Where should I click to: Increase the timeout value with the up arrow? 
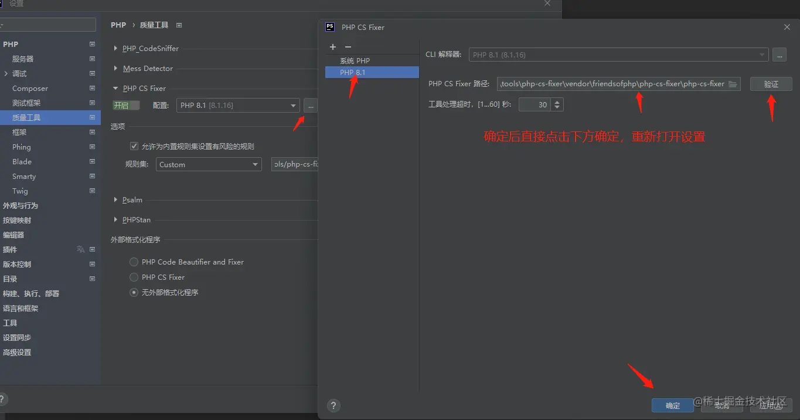557,101
